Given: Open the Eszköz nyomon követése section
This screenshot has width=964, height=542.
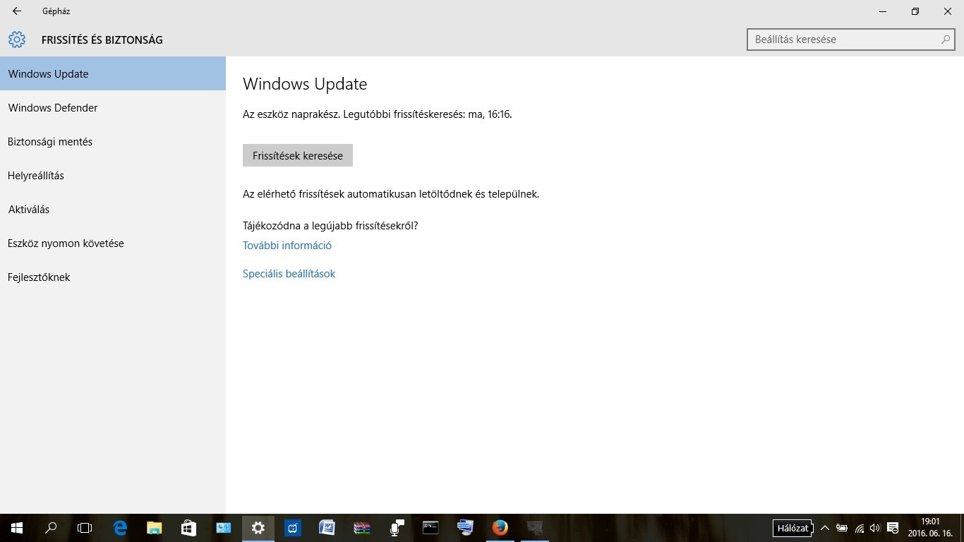Looking at the screenshot, I should pos(113,243).
